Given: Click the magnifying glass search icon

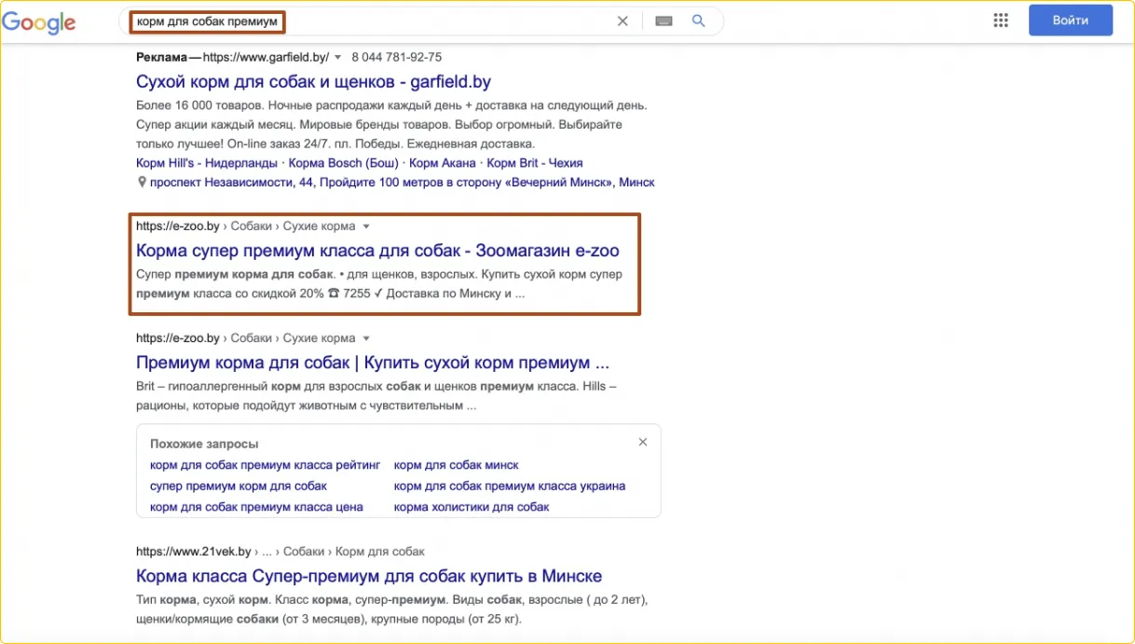Looking at the screenshot, I should (698, 21).
